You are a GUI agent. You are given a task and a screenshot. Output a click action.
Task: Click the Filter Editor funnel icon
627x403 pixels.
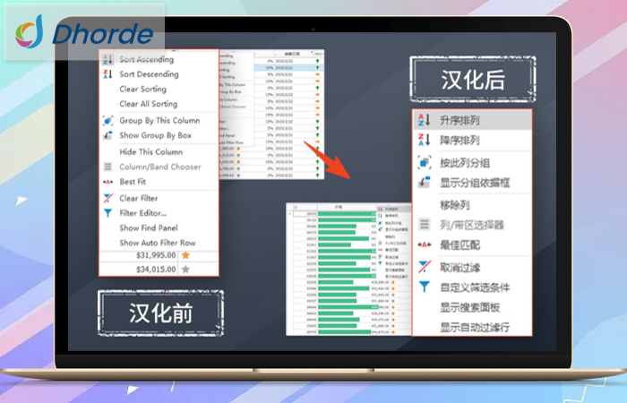click(x=107, y=213)
